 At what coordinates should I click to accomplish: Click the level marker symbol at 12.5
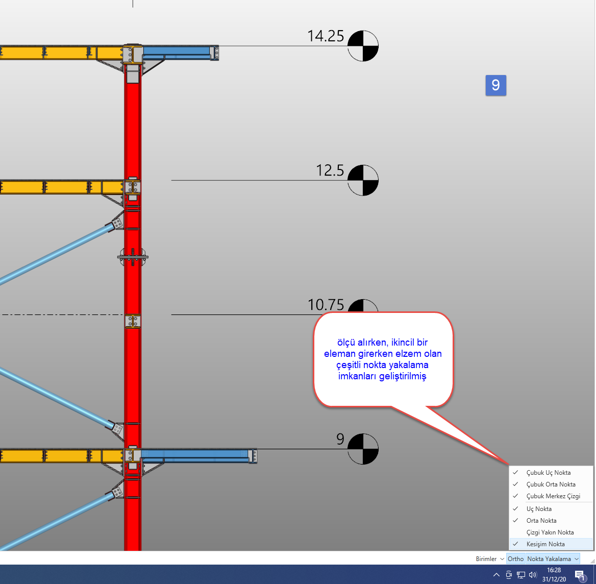point(363,180)
